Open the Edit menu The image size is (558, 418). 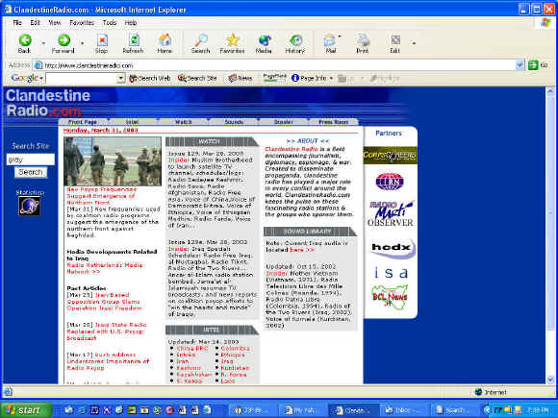click(x=35, y=23)
